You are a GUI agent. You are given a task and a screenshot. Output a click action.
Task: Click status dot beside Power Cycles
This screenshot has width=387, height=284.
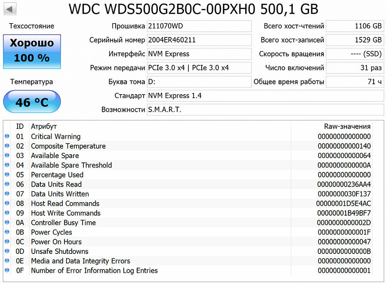(x=7, y=232)
